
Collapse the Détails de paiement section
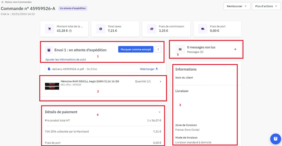coord(159,112)
